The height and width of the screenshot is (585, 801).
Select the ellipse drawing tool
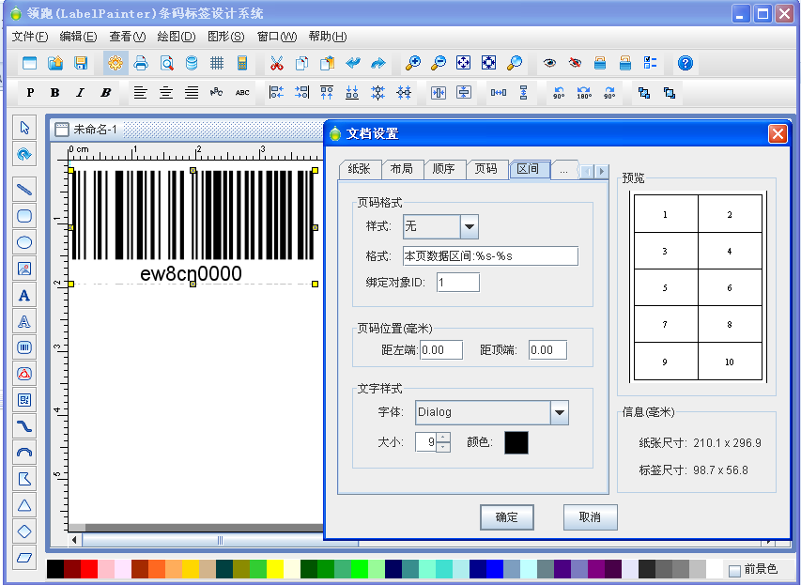[24, 242]
